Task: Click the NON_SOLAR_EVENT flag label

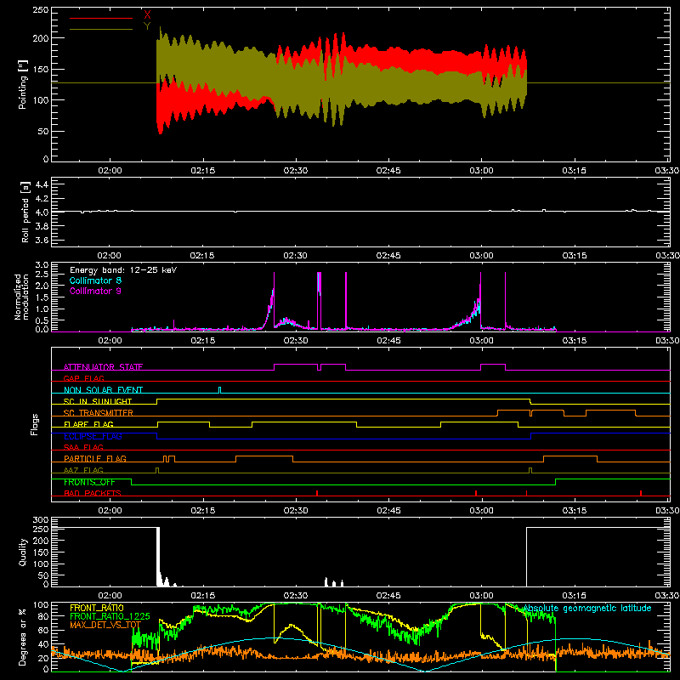Action: pyautogui.click(x=103, y=390)
